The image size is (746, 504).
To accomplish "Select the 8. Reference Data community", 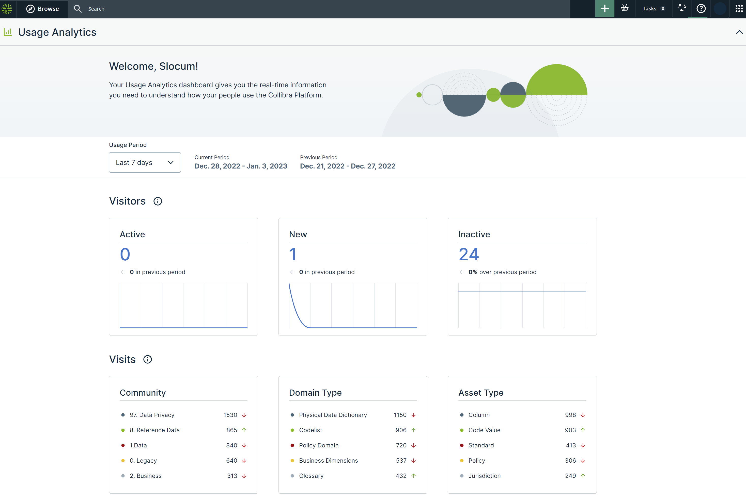I will coord(184,430).
